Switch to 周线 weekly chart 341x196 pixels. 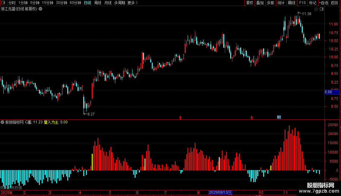coord(98,3)
